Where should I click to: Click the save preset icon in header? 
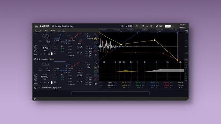(129, 26)
